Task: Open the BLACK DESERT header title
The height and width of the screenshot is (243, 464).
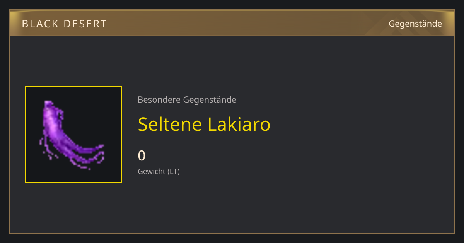Action: click(x=64, y=24)
